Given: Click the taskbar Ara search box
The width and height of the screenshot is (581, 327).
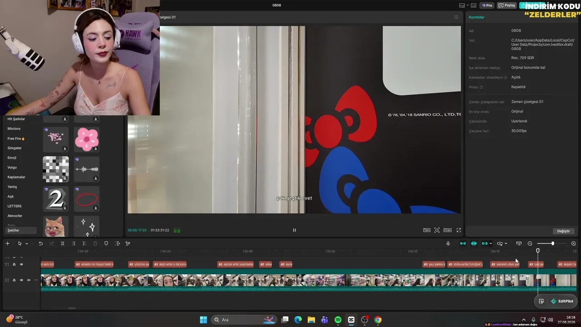Looking at the screenshot, I should click(x=245, y=320).
